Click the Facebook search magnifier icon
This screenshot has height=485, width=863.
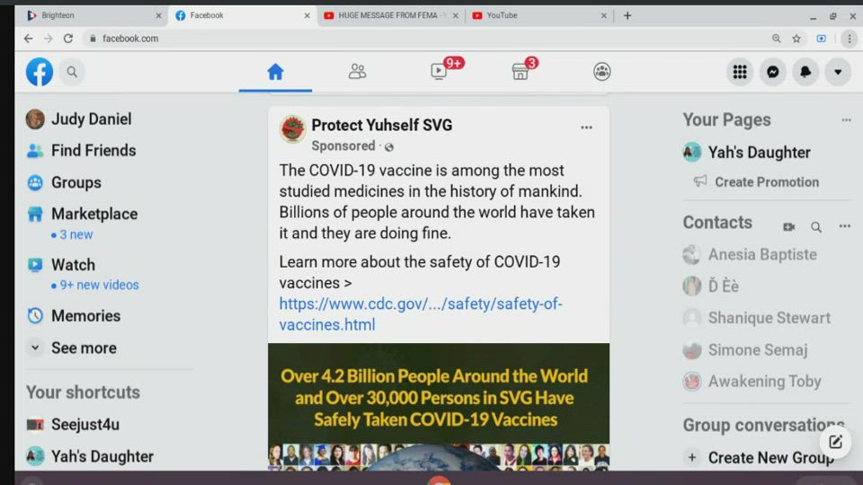click(72, 72)
